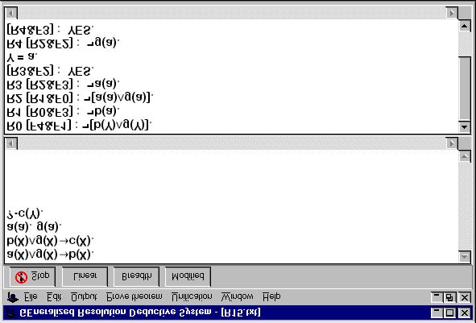476x323 pixels.
Task: Click the line a(X)∨g(X)→b(X) in the input pane
Action: pyautogui.click(x=50, y=255)
